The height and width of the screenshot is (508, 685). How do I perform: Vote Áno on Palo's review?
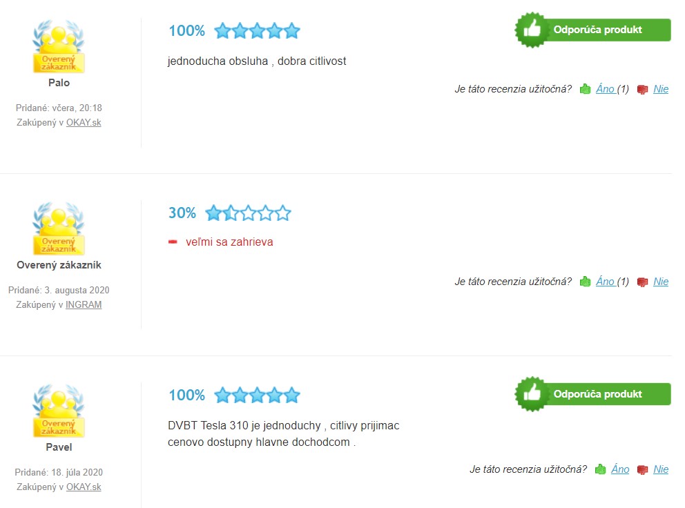pos(606,89)
